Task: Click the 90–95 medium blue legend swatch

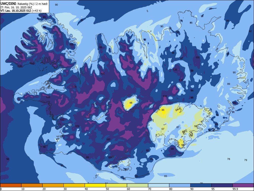Action: tap(201, 185)
